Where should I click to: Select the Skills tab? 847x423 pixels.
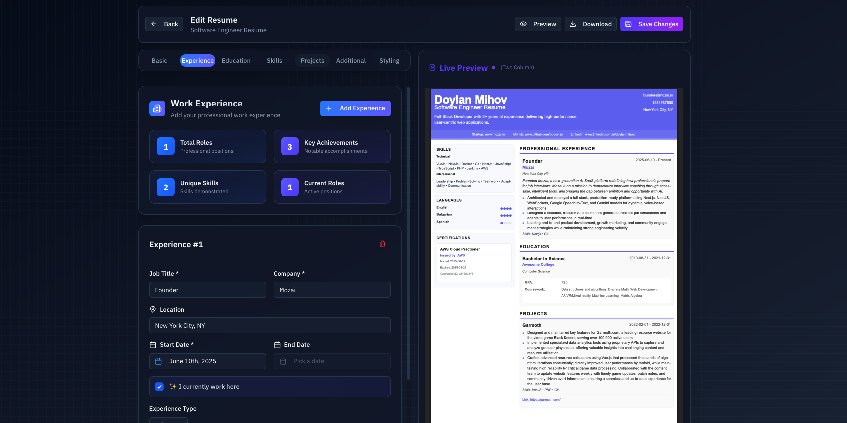coord(274,61)
